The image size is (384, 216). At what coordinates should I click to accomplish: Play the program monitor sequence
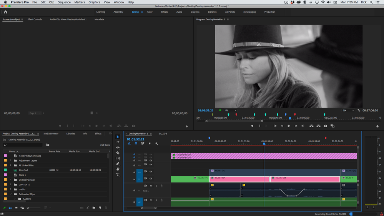pos(289,126)
